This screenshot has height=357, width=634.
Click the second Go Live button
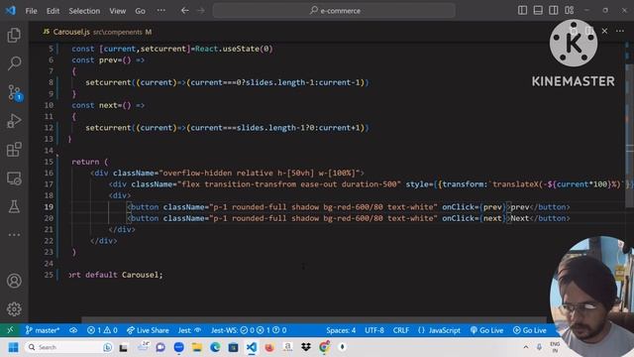[x=529, y=330]
